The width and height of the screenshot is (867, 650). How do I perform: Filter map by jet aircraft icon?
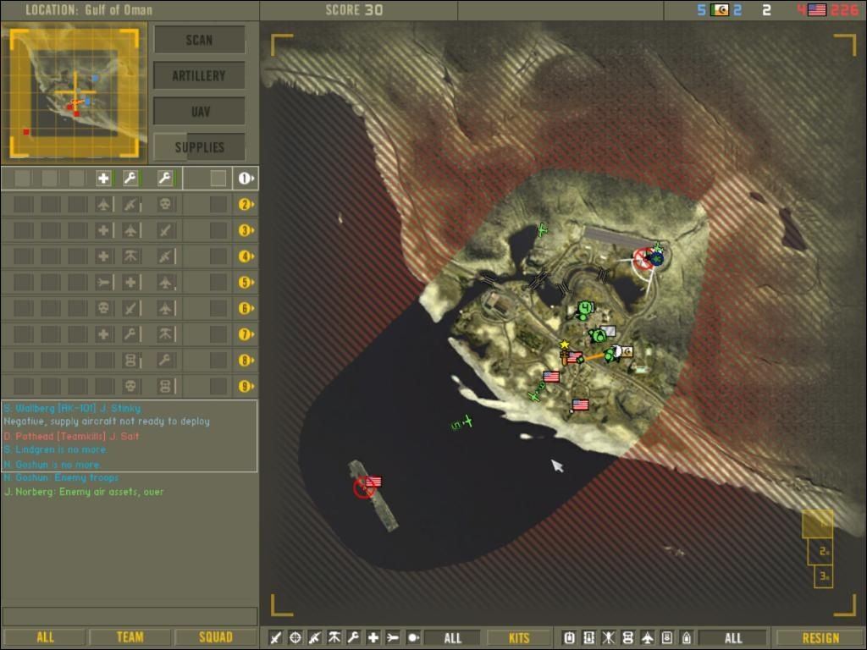[x=648, y=638]
